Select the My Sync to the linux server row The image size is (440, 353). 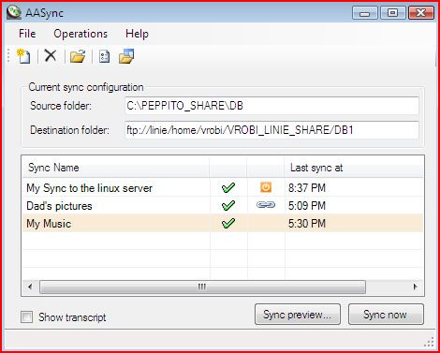pyautogui.click(x=223, y=187)
